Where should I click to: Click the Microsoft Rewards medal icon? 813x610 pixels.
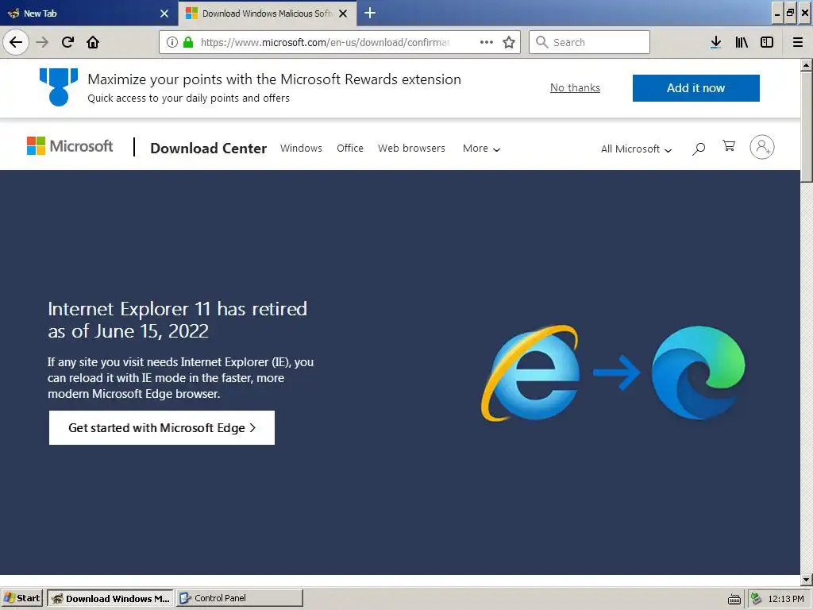59,87
